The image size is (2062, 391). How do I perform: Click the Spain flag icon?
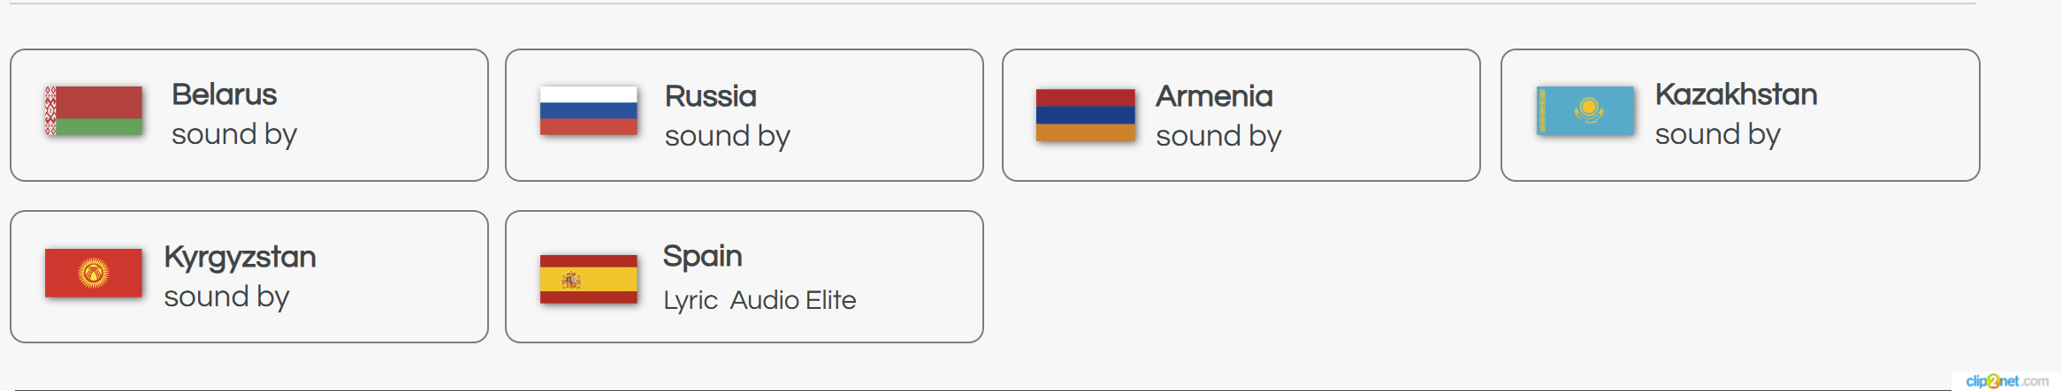tap(588, 279)
